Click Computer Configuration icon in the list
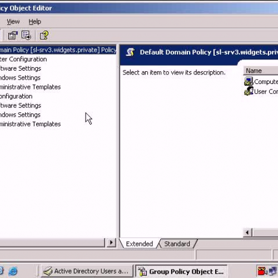This screenshot has width=278, height=278. [x=249, y=82]
